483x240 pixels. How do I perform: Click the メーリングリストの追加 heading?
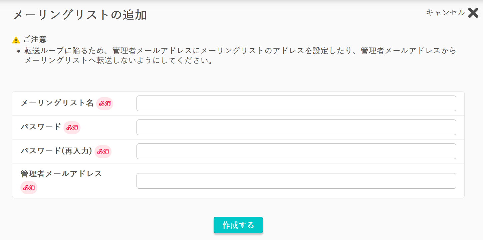[x=80, y=15]
